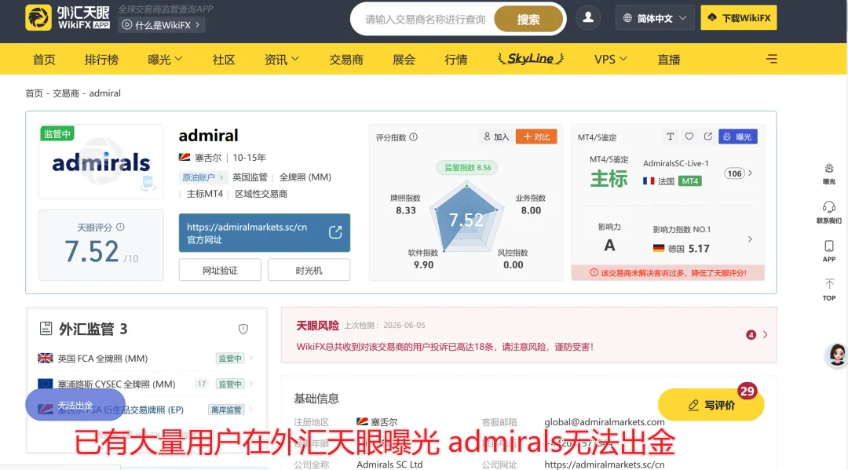Click the shield icon beside 外汇监管 3
The height and width of the screenshot is (470, 848).
click(243, 329)
